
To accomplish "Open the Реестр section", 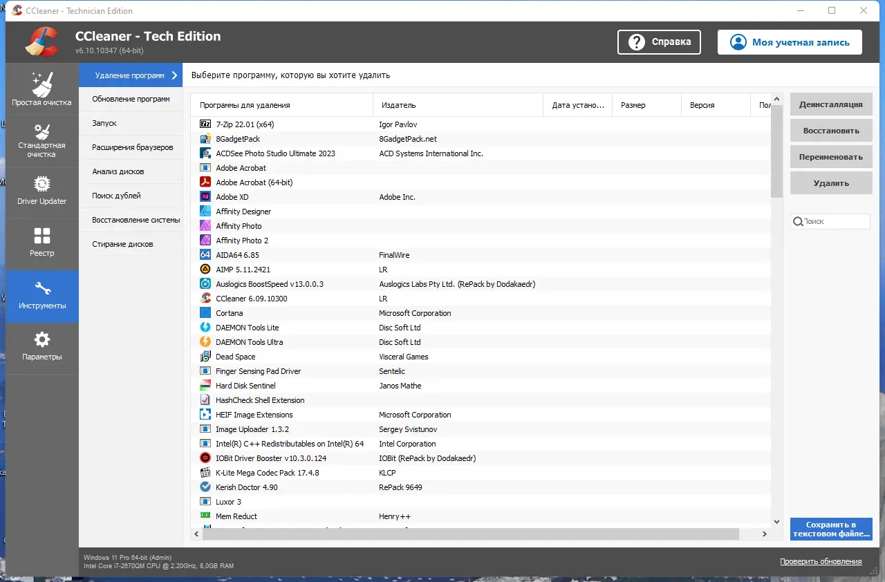I will pyautogui.click(x=42, y=244).
